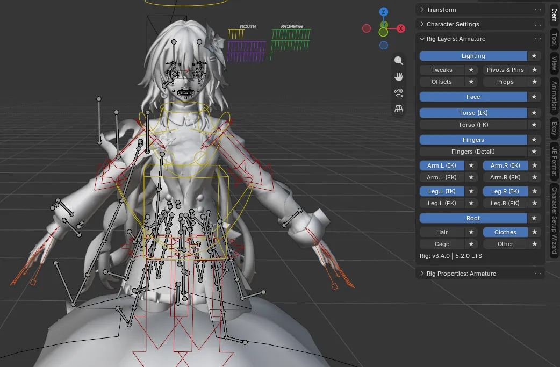The width and height of the screenshot is (560, 367).
Task: Click the pan view hand icon
Action: coord(399,77)
